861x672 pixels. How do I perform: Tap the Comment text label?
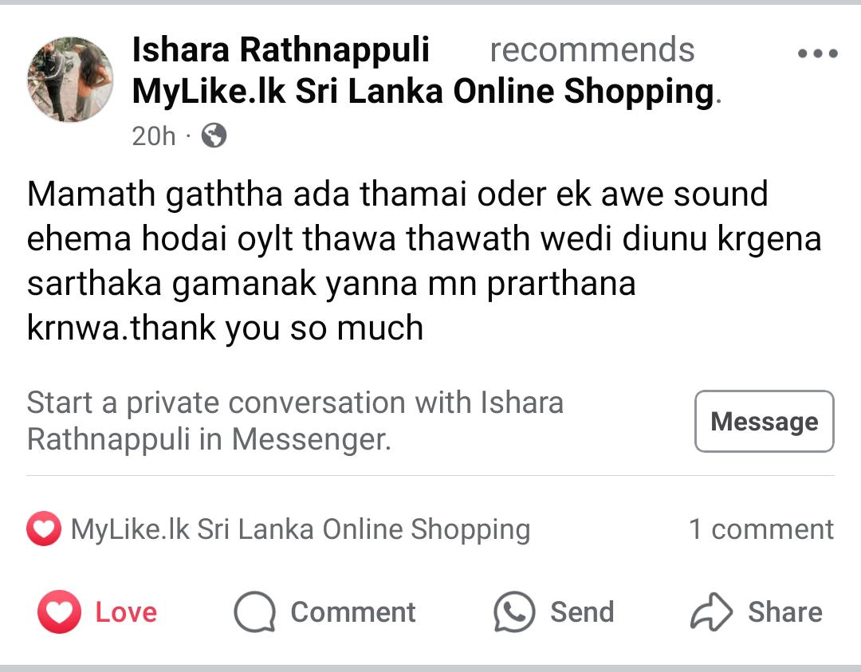point(352,612)
